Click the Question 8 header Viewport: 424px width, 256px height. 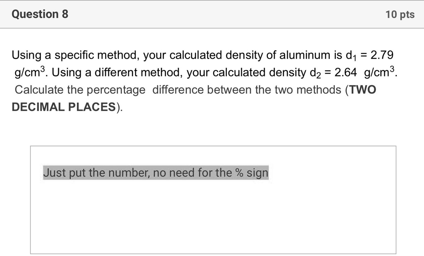(x=39, y=14)
